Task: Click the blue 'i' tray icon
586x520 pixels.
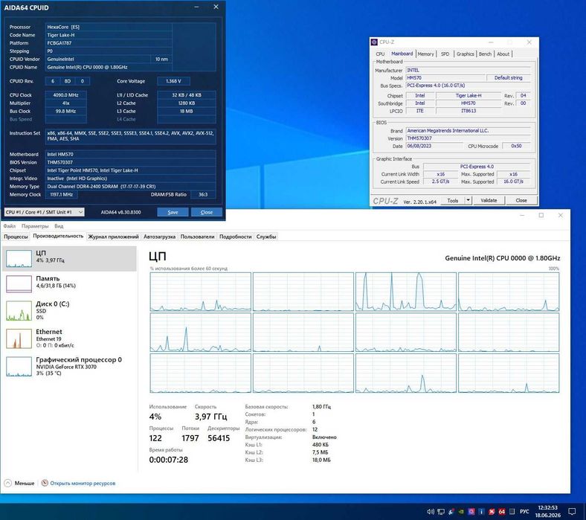Action: tap(482, 511)
